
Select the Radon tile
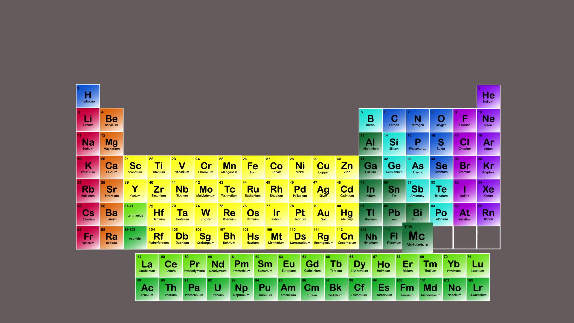[x=488, y=214]
